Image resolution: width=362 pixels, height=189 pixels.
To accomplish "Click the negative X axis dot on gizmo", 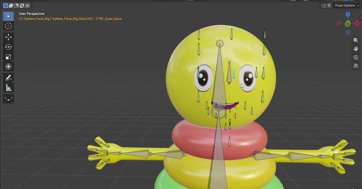I will (x=339, y=23).
